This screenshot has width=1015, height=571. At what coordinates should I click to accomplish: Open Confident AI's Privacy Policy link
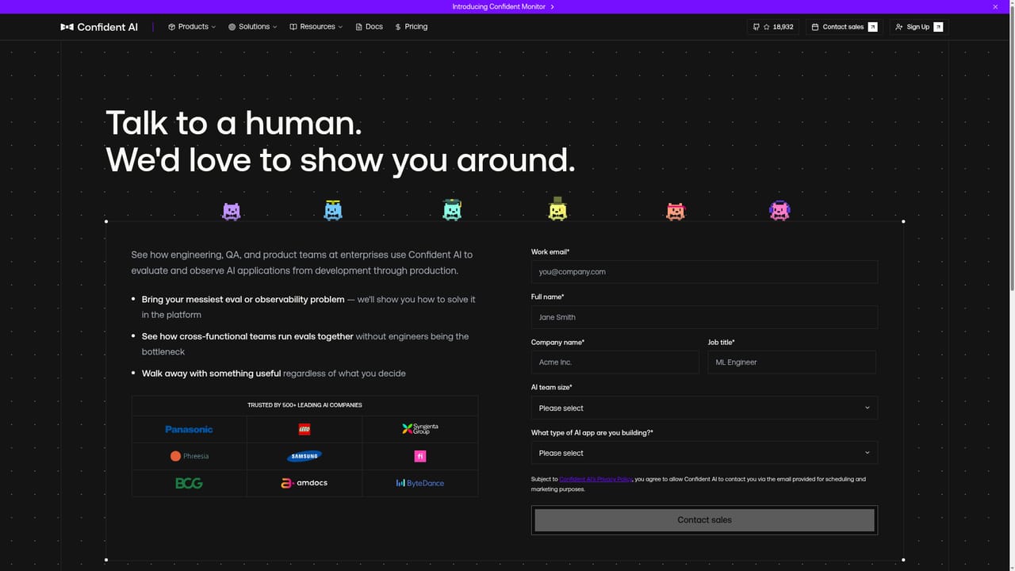[x=596, y=479]
